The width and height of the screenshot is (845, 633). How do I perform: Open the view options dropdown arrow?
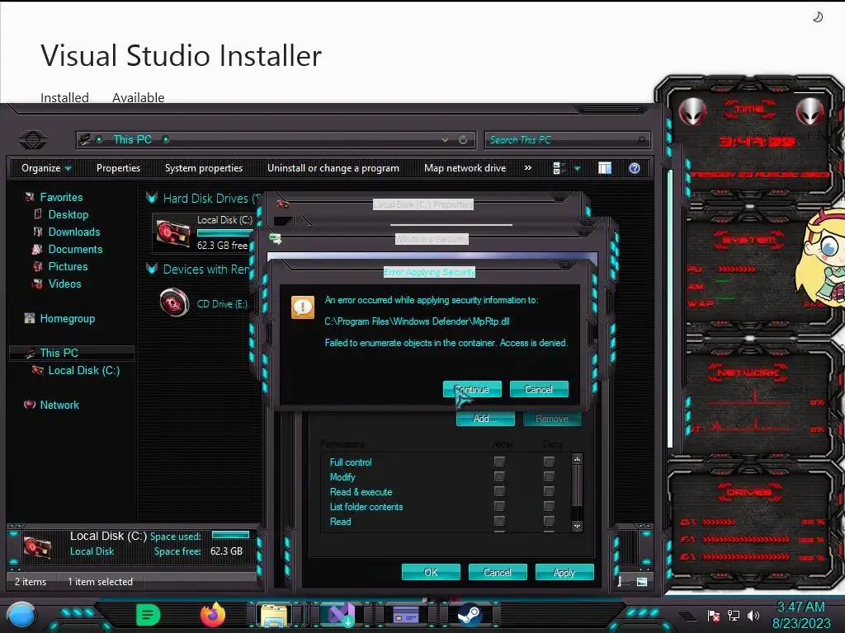[x=577, y=168]
